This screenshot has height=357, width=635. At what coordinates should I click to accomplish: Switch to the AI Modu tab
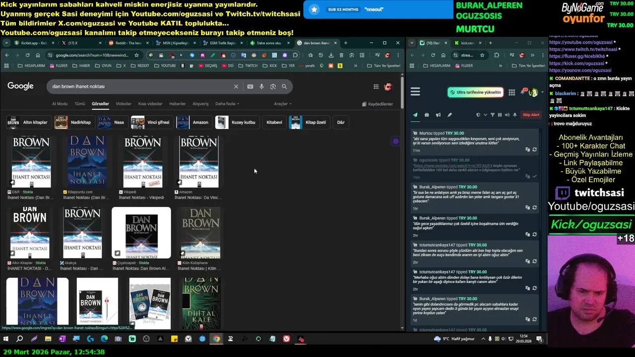point(60,104)
